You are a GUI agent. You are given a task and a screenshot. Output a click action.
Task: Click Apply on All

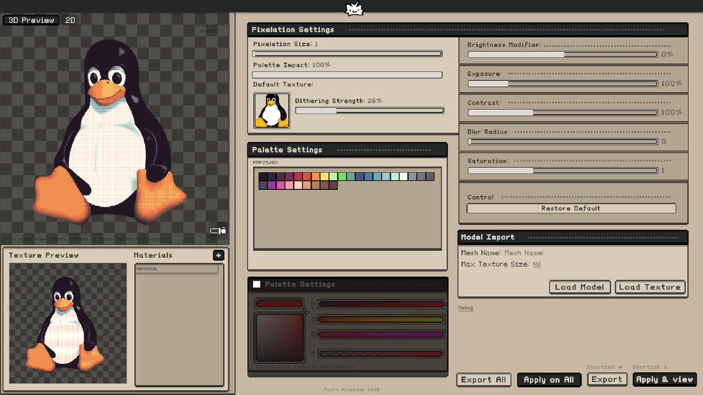coord(549,380)
